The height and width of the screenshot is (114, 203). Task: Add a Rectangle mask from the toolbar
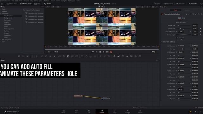click(x=82, y=56)
